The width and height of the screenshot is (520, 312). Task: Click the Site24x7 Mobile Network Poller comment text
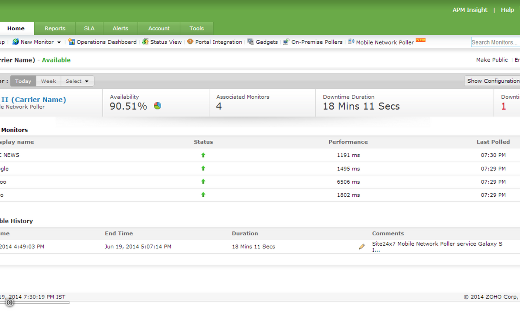[437, 247]
